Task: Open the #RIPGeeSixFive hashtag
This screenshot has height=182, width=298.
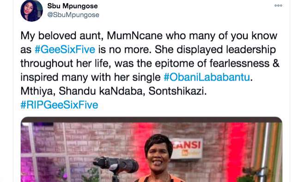Action: 59,105
